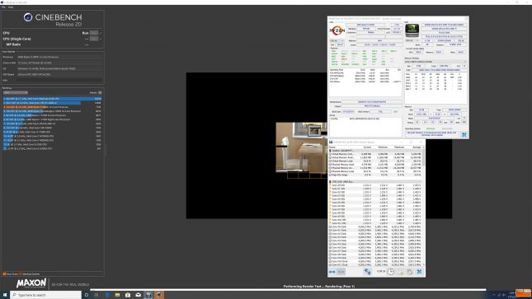The height and width of the screenshot is (299, 532).
Task: Click the second navigation arrows icon in sensor toolbar
Action: click(341, 272)
